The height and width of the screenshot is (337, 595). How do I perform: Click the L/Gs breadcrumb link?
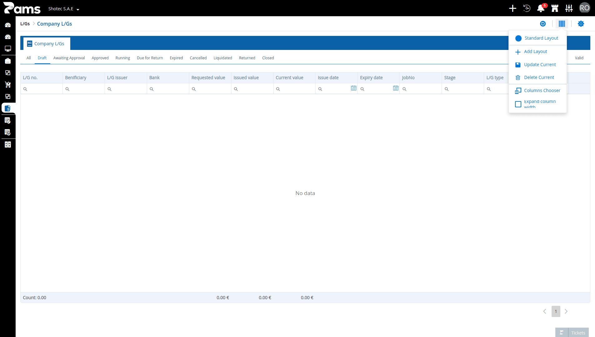25,24
